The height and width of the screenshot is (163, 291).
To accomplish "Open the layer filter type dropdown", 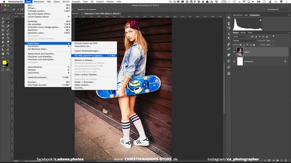I will pyautogui.click(x=240, y=37).
